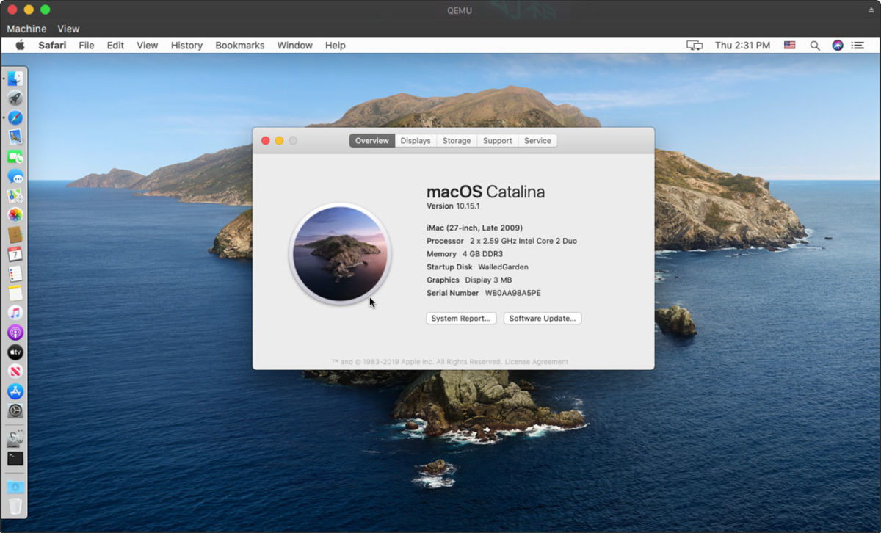881x533 pixels.
Task: Switch to the Displays tab
Action: point(416,141)
